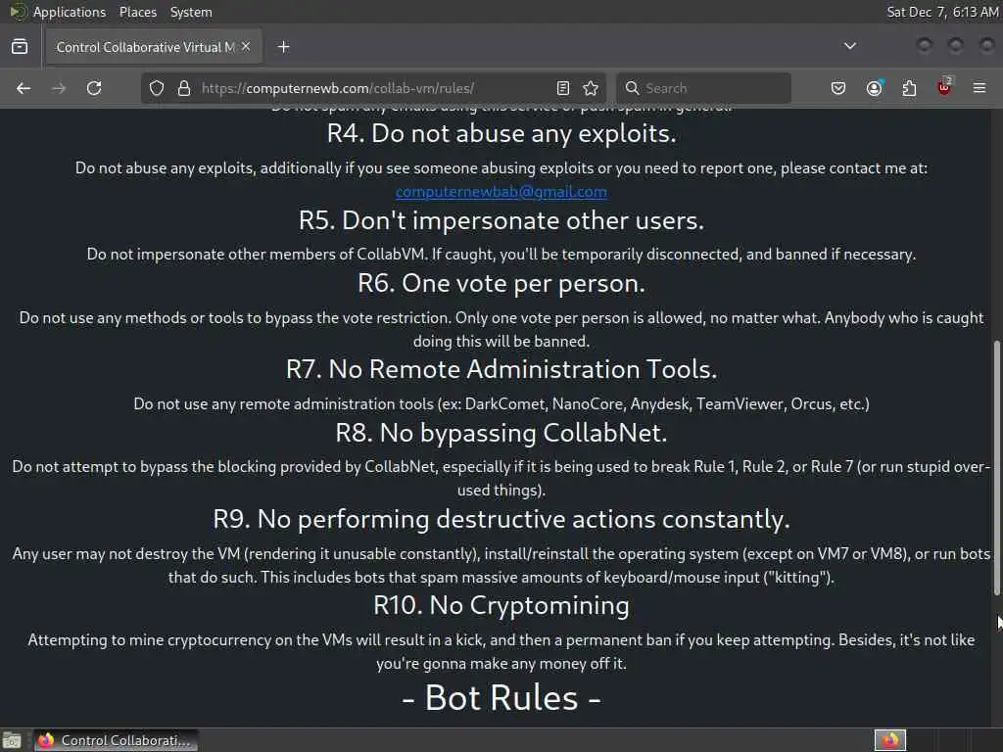Click the middle window control button
The width and height of the screenshot is (1003, 752).
956,45
